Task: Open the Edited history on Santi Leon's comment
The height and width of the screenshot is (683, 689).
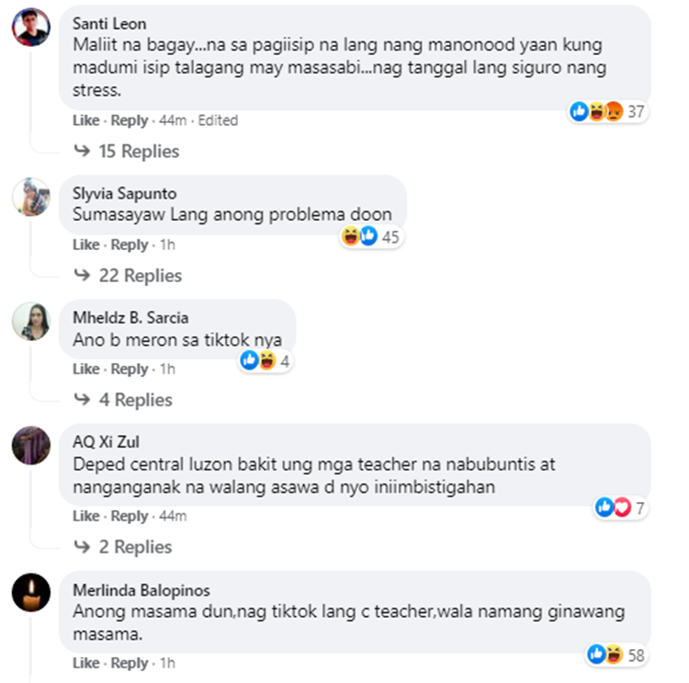Action: pos(218,120)
